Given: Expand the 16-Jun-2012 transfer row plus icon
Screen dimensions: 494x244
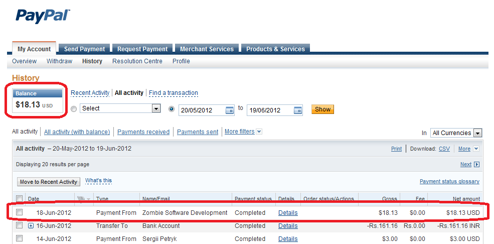Looking at the screenshot, I should [x=31, y=226].
